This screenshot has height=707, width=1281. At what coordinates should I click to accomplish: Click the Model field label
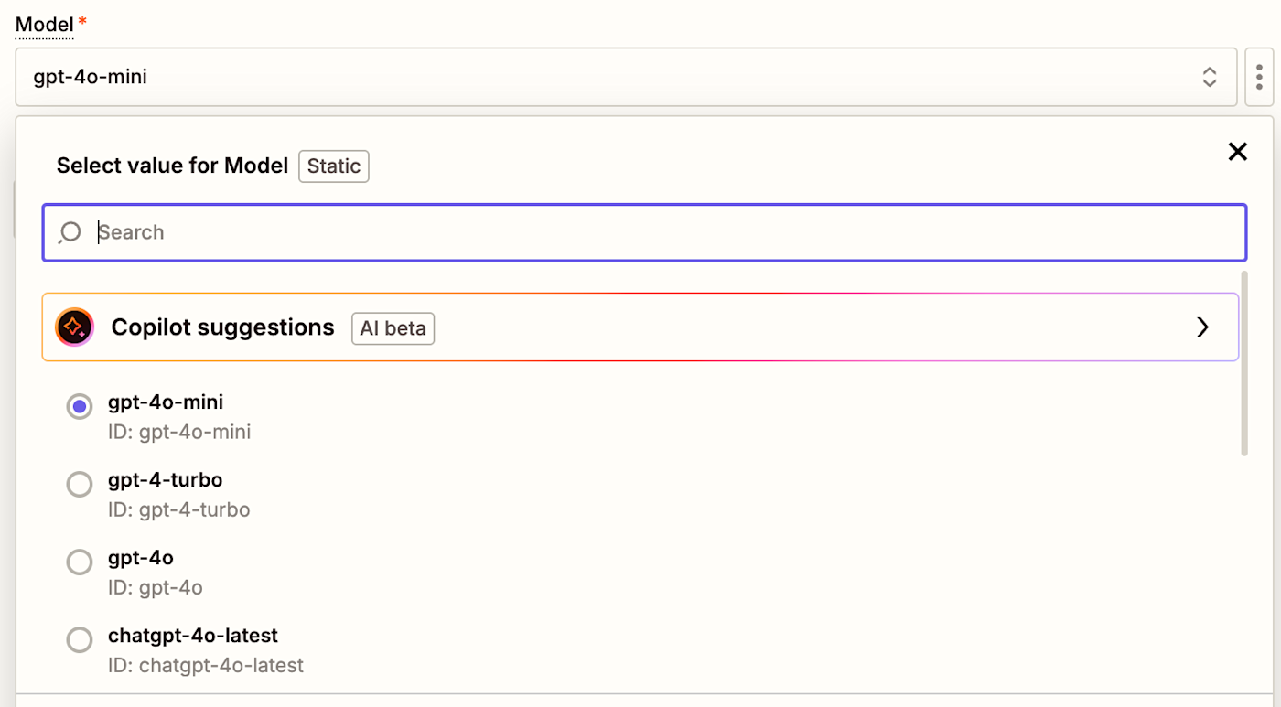(44, 25)
